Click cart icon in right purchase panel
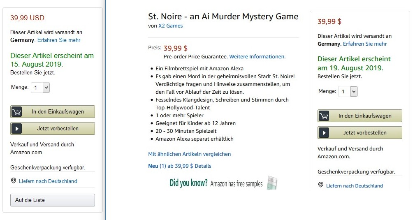The image size is (415, 220). (324, 116)
